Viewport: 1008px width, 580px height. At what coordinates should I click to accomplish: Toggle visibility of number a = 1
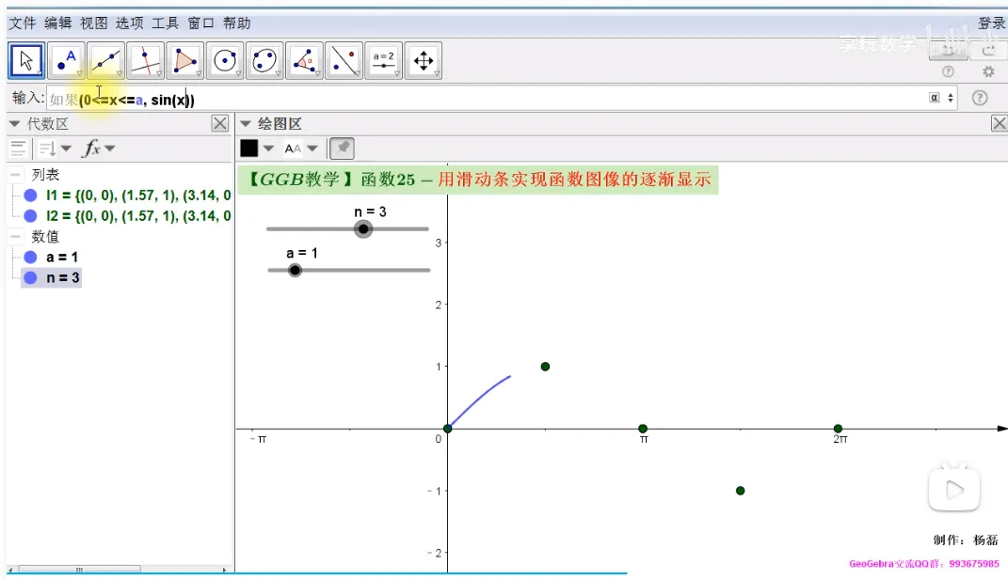pyautogui.click(x=30, y=257)
